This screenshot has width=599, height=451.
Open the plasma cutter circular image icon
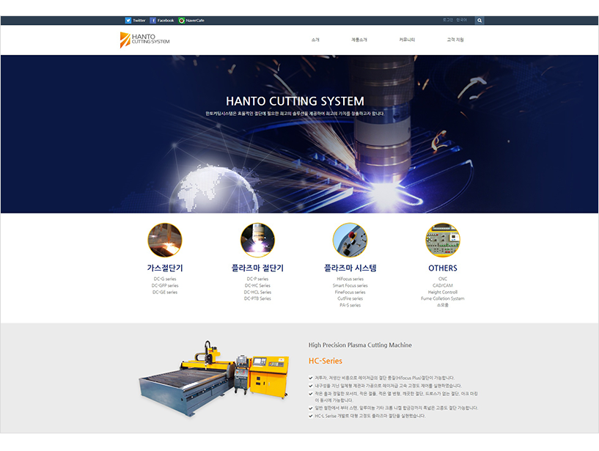point(257,240)
